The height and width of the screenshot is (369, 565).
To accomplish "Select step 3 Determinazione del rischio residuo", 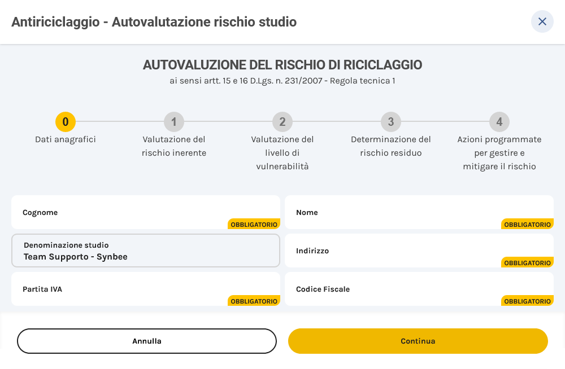I will click(391, 122).
